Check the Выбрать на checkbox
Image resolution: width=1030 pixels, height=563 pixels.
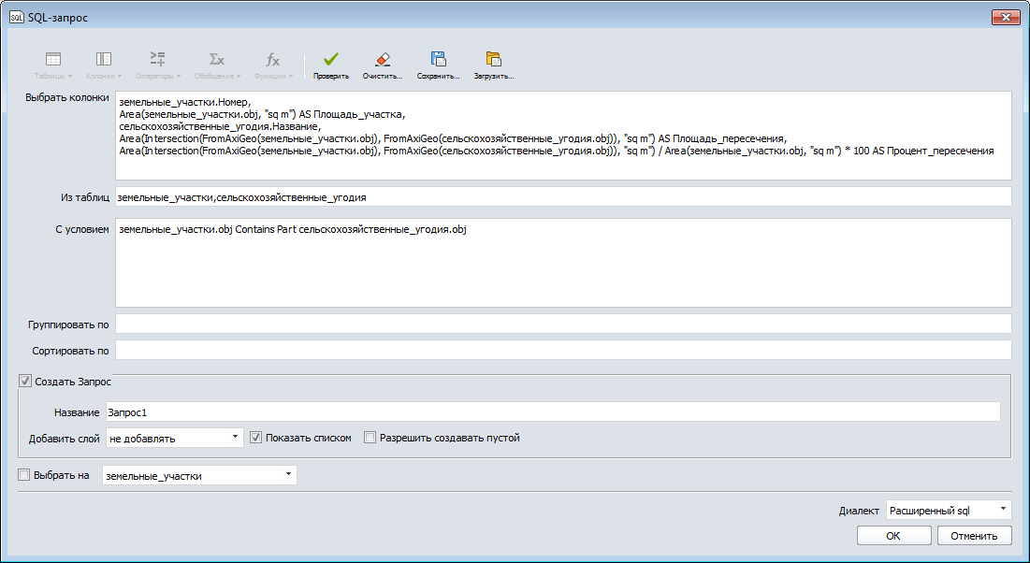click(23, 474)
